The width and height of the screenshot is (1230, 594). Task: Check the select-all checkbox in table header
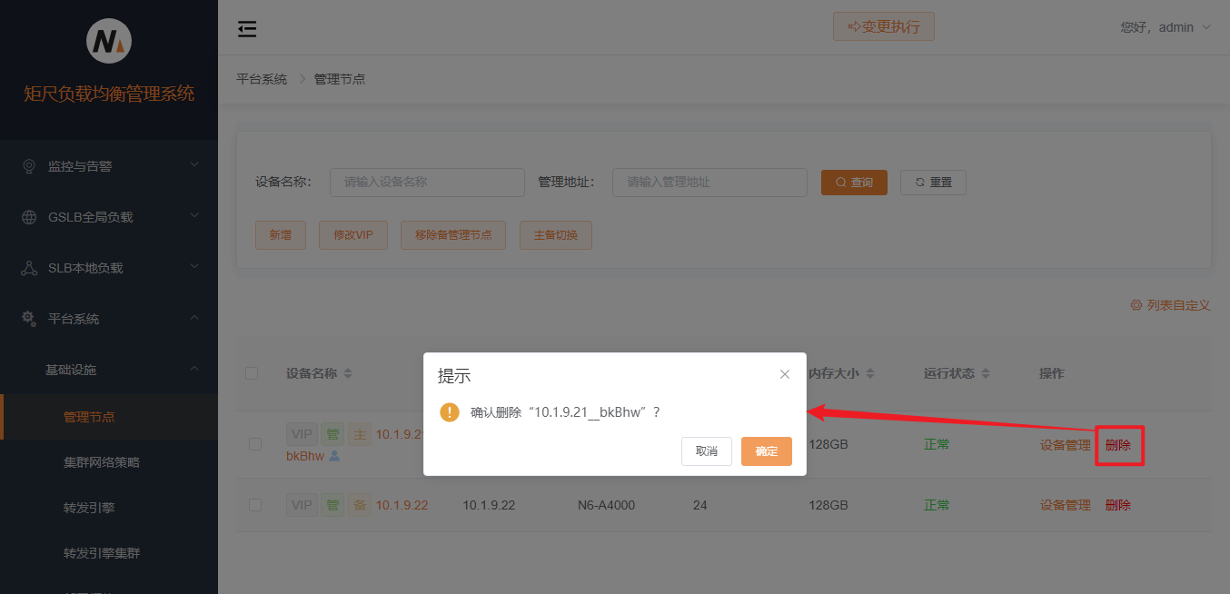253,373
